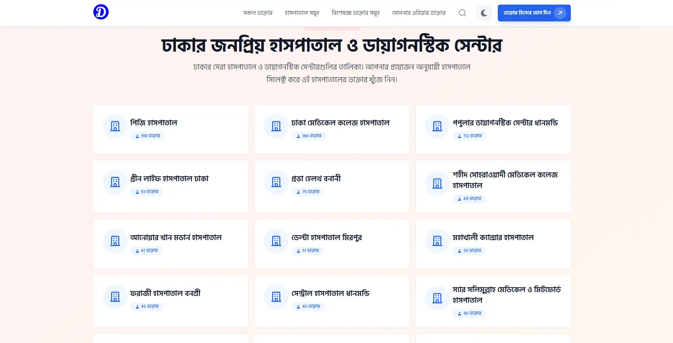Open the search magnifier icon
This screenshot has width=673, height=343.
[462, 13]
